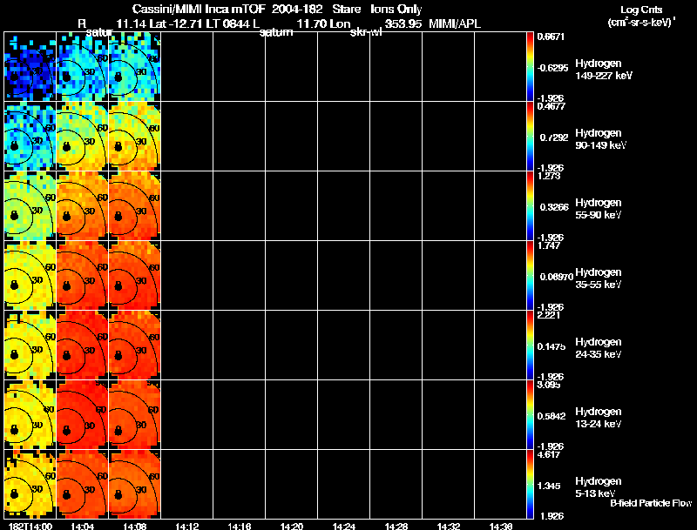
Task: Open the 90-149 keV Hydrogen image at 14:00
Action: [30, 137]
